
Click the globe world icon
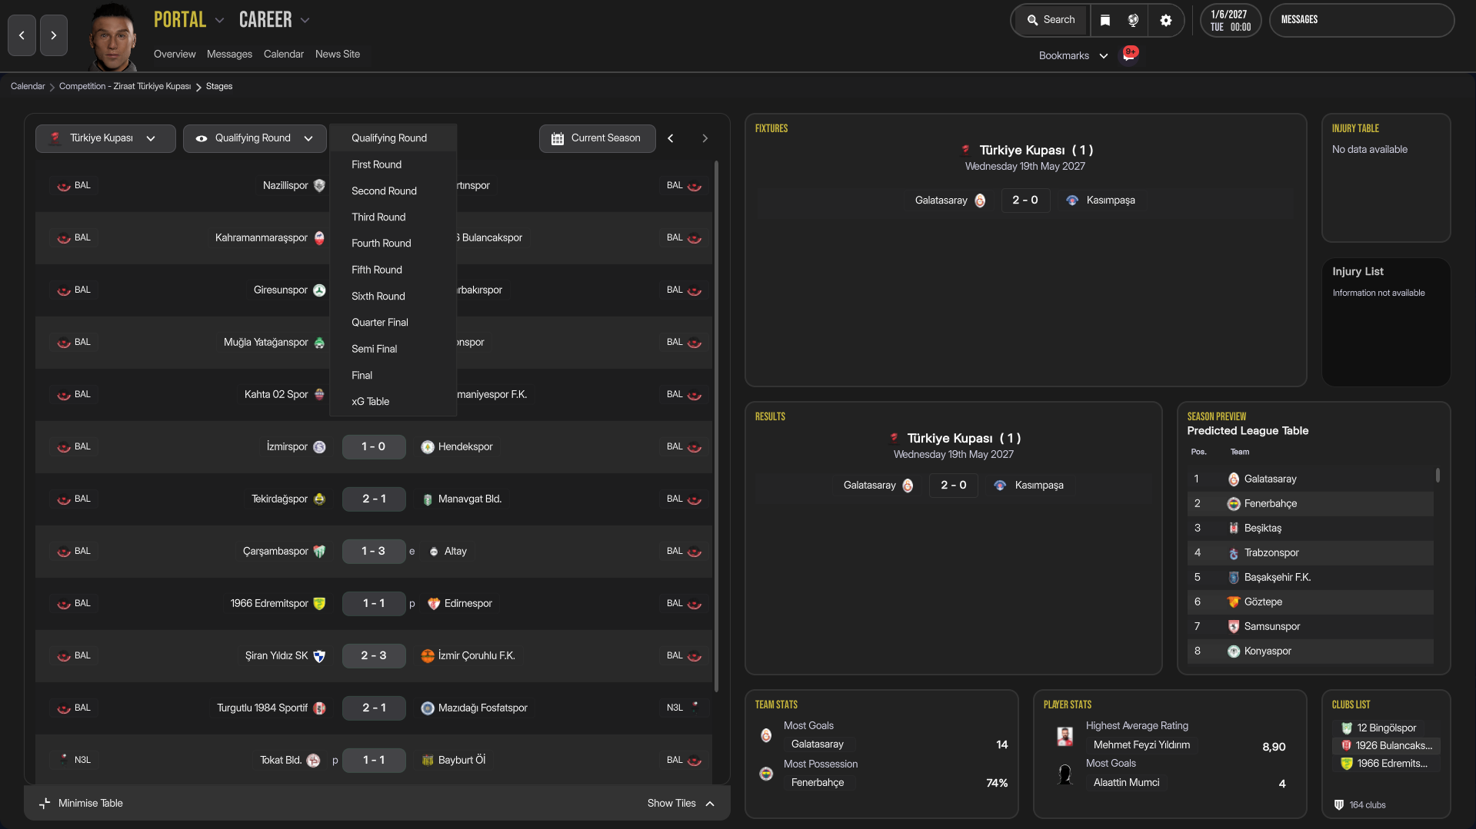coord(1133,21)
